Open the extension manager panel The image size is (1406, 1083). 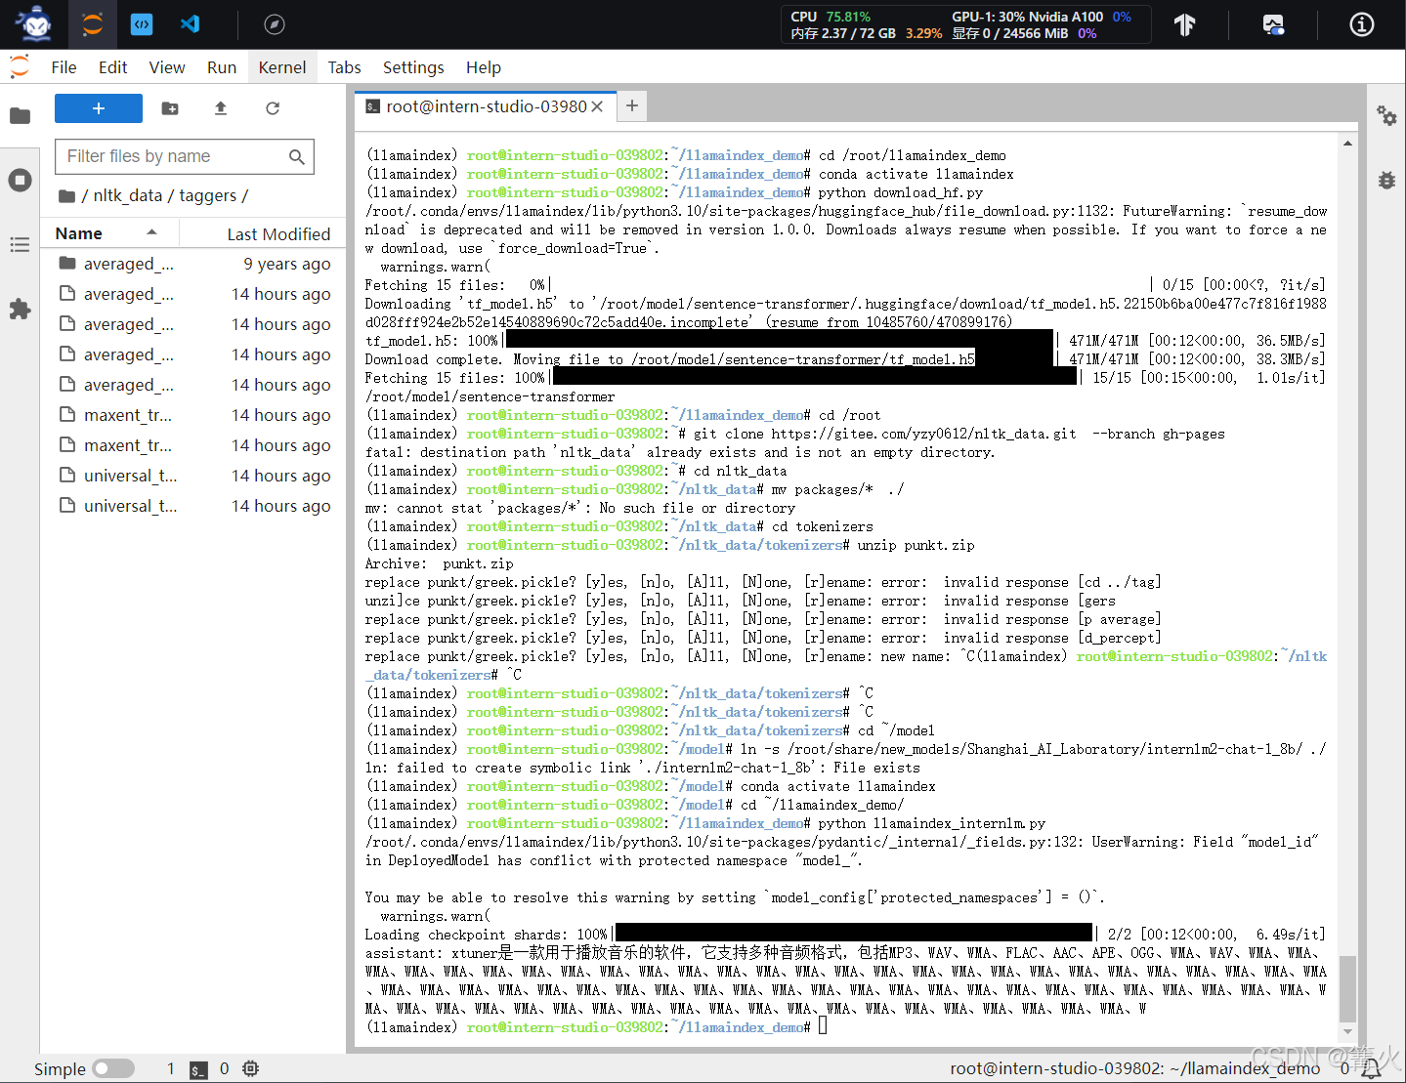pos(20,310)
